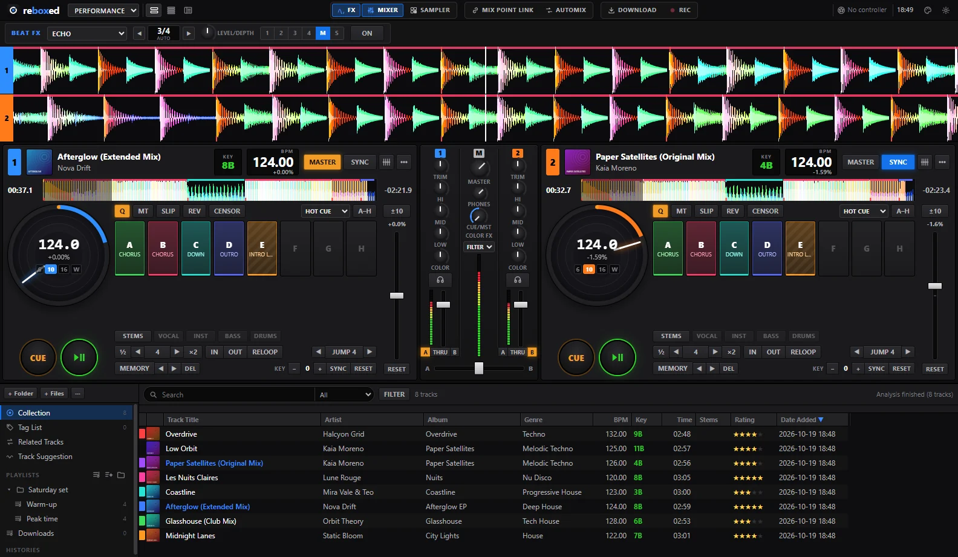Viewport: 958px width, 557px height.
Task: Play or pause deck 1
Action: pos(79,357)
